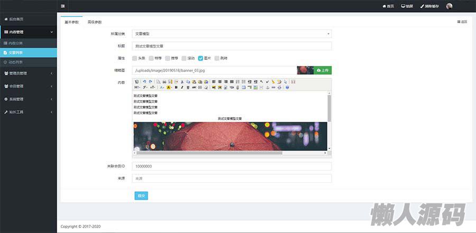Open highlight background color picker
This screenshot has height=233, width=476.
tap(169, 87)
